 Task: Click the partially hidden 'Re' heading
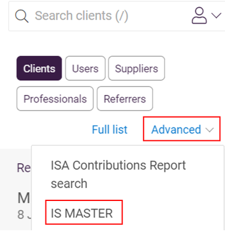tap(24, 168)
